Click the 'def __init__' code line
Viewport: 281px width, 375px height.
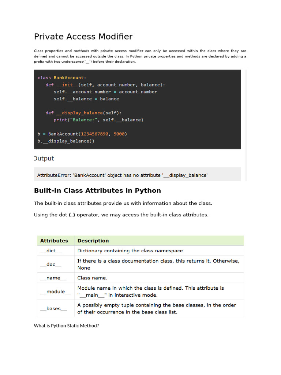(x=105, y=85)
